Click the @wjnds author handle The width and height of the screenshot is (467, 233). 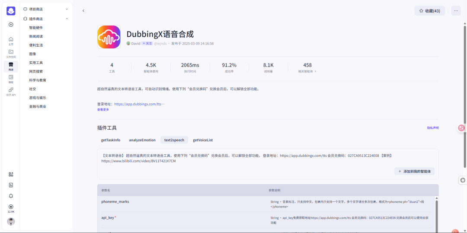coord(160,44)
